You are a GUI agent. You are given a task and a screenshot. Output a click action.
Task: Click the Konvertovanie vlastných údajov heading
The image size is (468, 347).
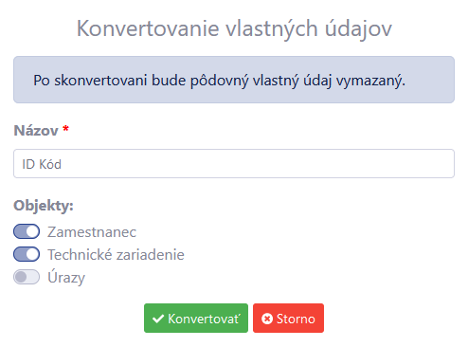pyautogui.click(x=234, y=29)
